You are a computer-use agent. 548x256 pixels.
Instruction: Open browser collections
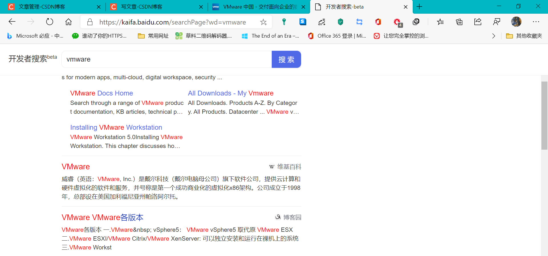click(x=459, y=22)
